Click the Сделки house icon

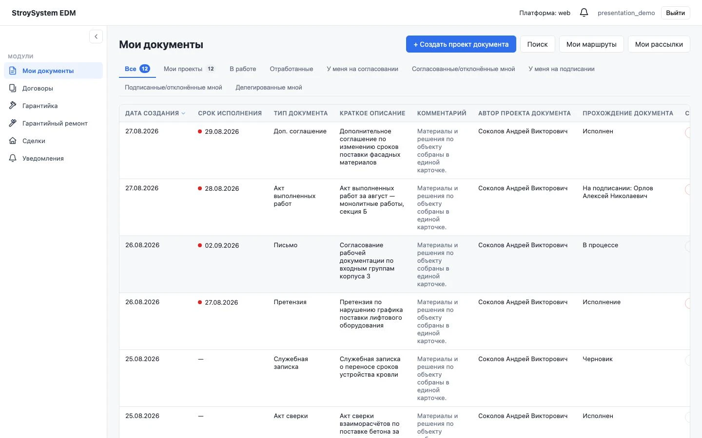pos(13,141)
